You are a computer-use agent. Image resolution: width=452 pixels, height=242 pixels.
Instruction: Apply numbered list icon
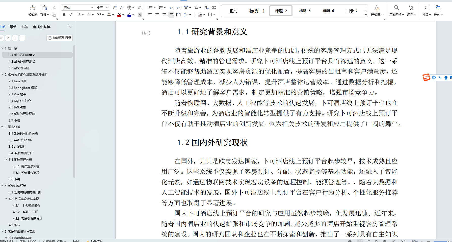[161, 8]
